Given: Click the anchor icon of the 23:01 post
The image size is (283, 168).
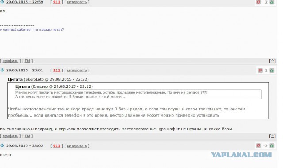Looking at the screenshot, I should pyautogui.click(x=2, y=70).
